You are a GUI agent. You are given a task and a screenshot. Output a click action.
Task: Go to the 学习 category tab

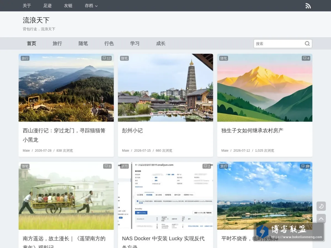[135, 44]
